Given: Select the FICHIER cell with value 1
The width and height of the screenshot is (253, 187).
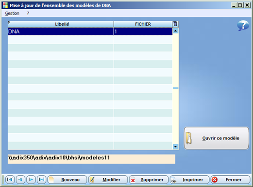Looking at the screenshot, I should tap(143, 31).
